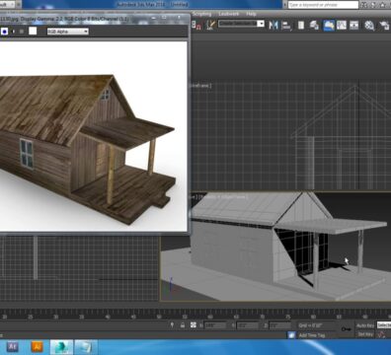Click the key icon next to Set Key
The width and height of the screenshot is (391, 355).
pos(346,328)
